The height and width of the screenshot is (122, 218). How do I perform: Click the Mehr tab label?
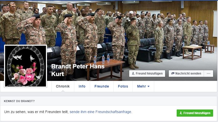(141, 86)
